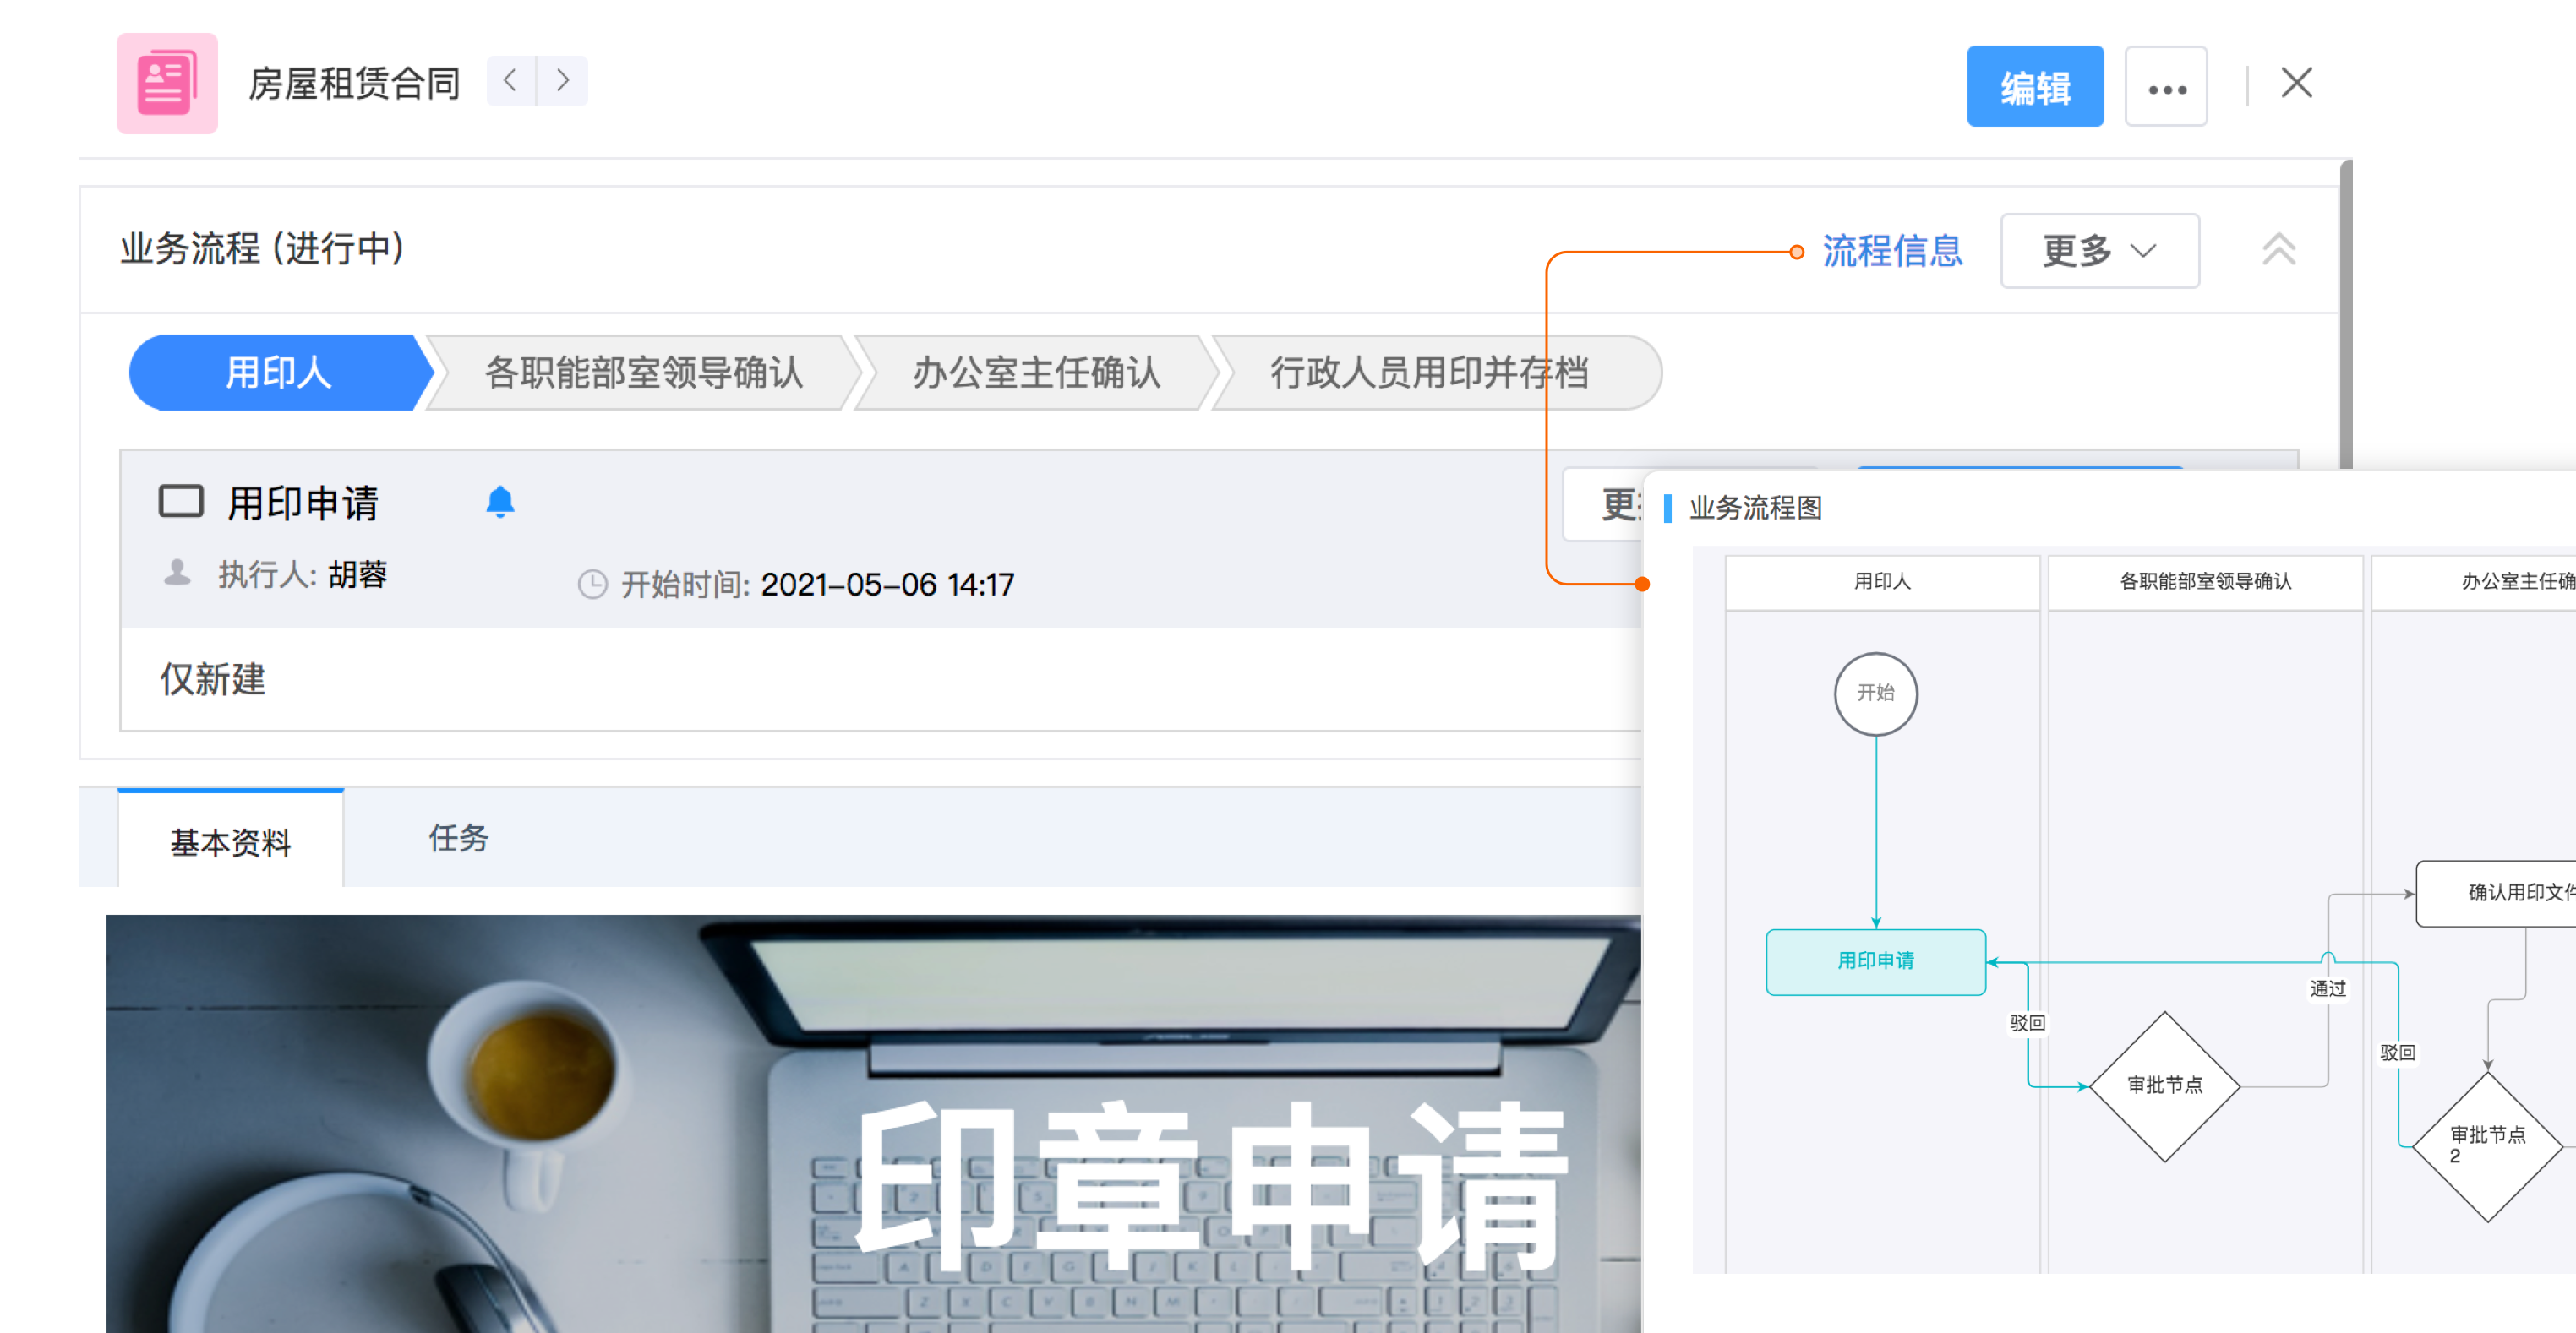This screenshot has width=2576, height=1333.
Task: Click the blue 编辑 button
Action: pyautogui.click(x=2034, y=87)
